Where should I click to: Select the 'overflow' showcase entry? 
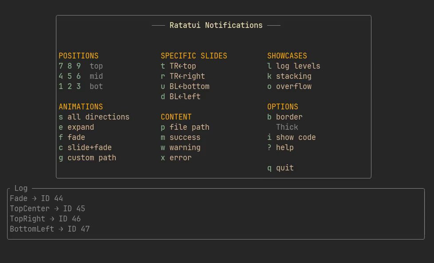point(293,87)
